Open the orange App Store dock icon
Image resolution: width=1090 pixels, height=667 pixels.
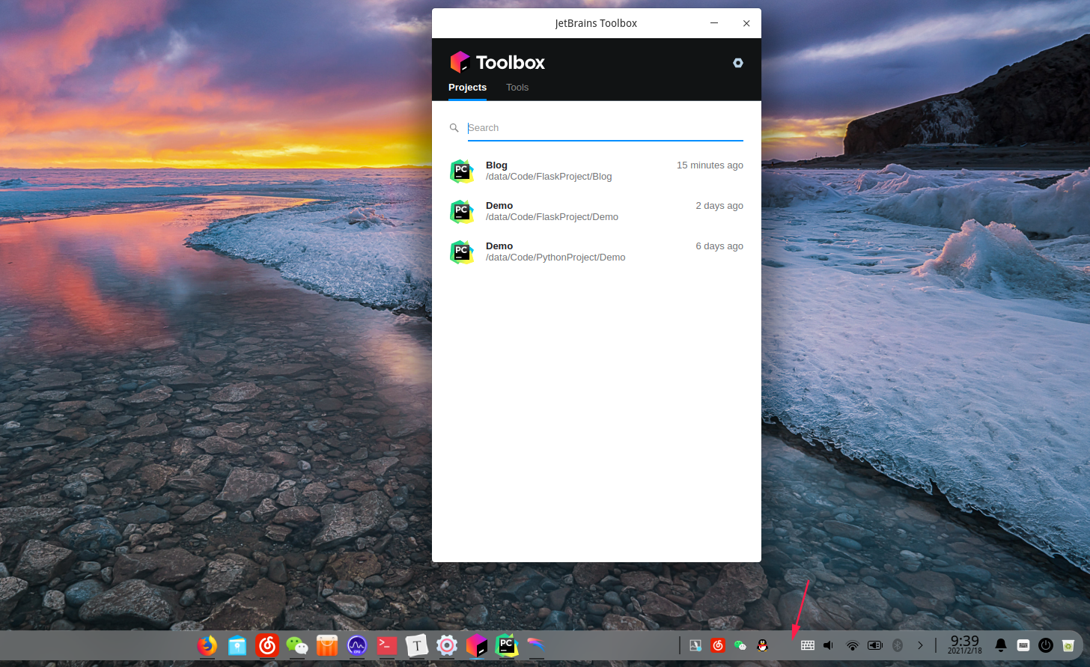click(327, 645)
